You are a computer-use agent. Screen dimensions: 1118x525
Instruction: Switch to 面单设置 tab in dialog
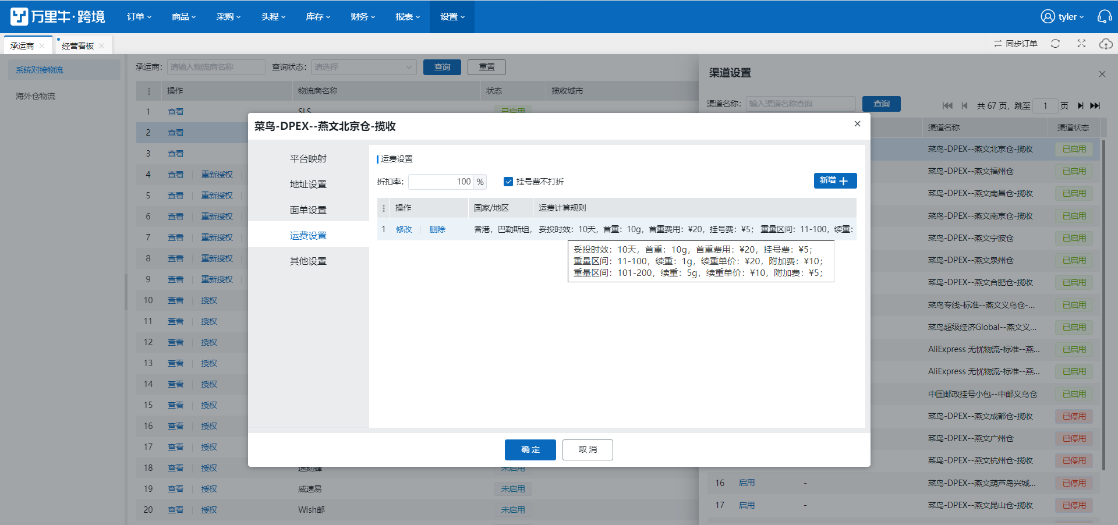point(308,210)
